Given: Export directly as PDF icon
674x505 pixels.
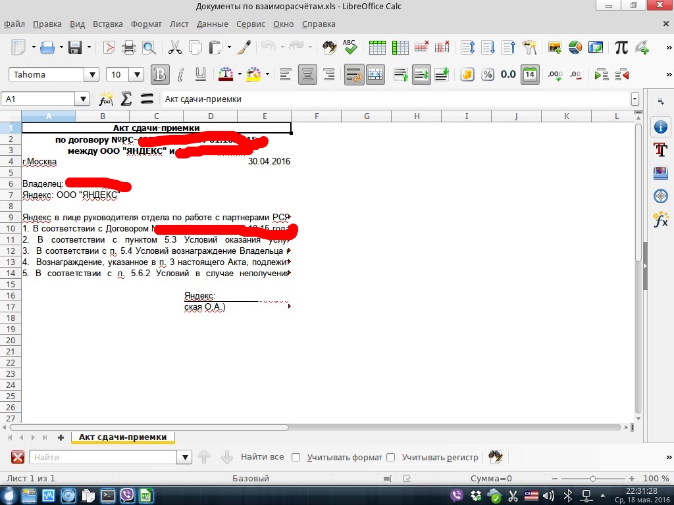Looking at the screenshot, I should [109, 47].
